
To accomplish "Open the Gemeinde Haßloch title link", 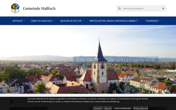I will click(39, 9).
